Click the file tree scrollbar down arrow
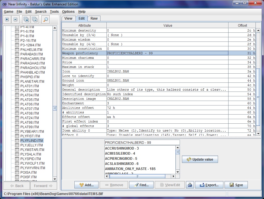 pos(55,179)
